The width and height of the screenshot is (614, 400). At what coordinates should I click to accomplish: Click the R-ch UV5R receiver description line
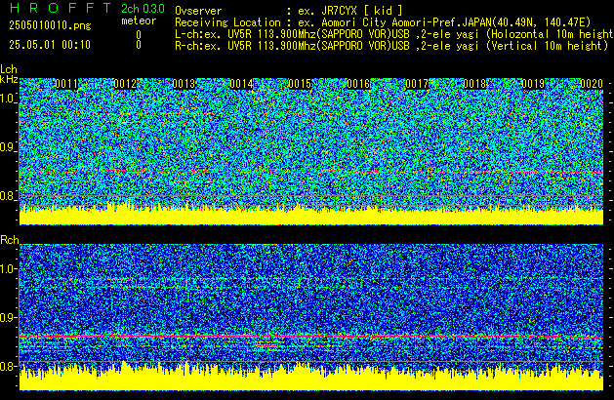tap(391, 46)
